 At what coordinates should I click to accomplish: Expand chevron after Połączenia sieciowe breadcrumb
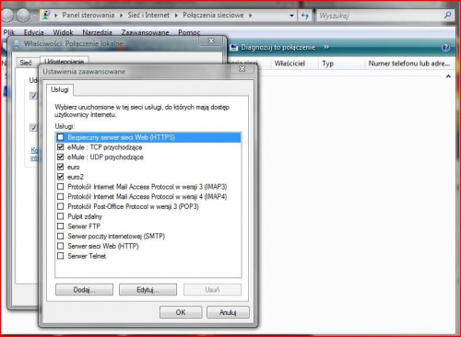[251, 16]
